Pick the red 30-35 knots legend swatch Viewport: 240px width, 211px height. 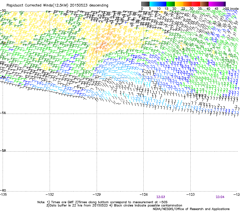[x=196, y=4]
